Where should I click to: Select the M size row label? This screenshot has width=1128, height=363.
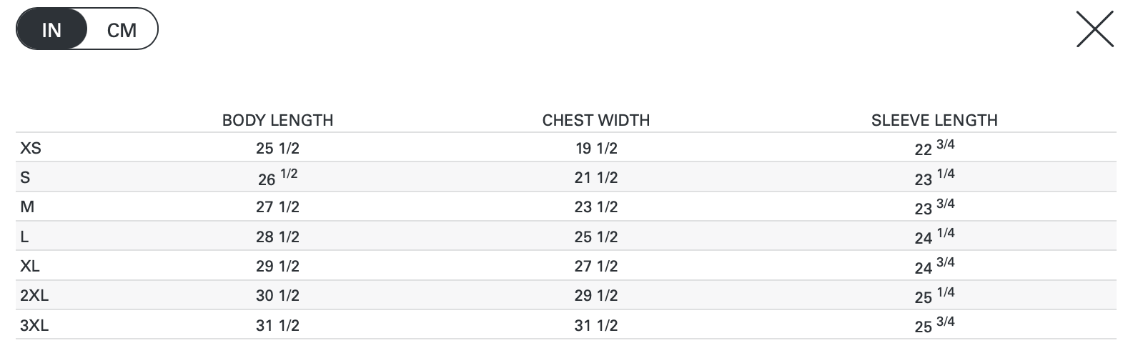(27, 207)
